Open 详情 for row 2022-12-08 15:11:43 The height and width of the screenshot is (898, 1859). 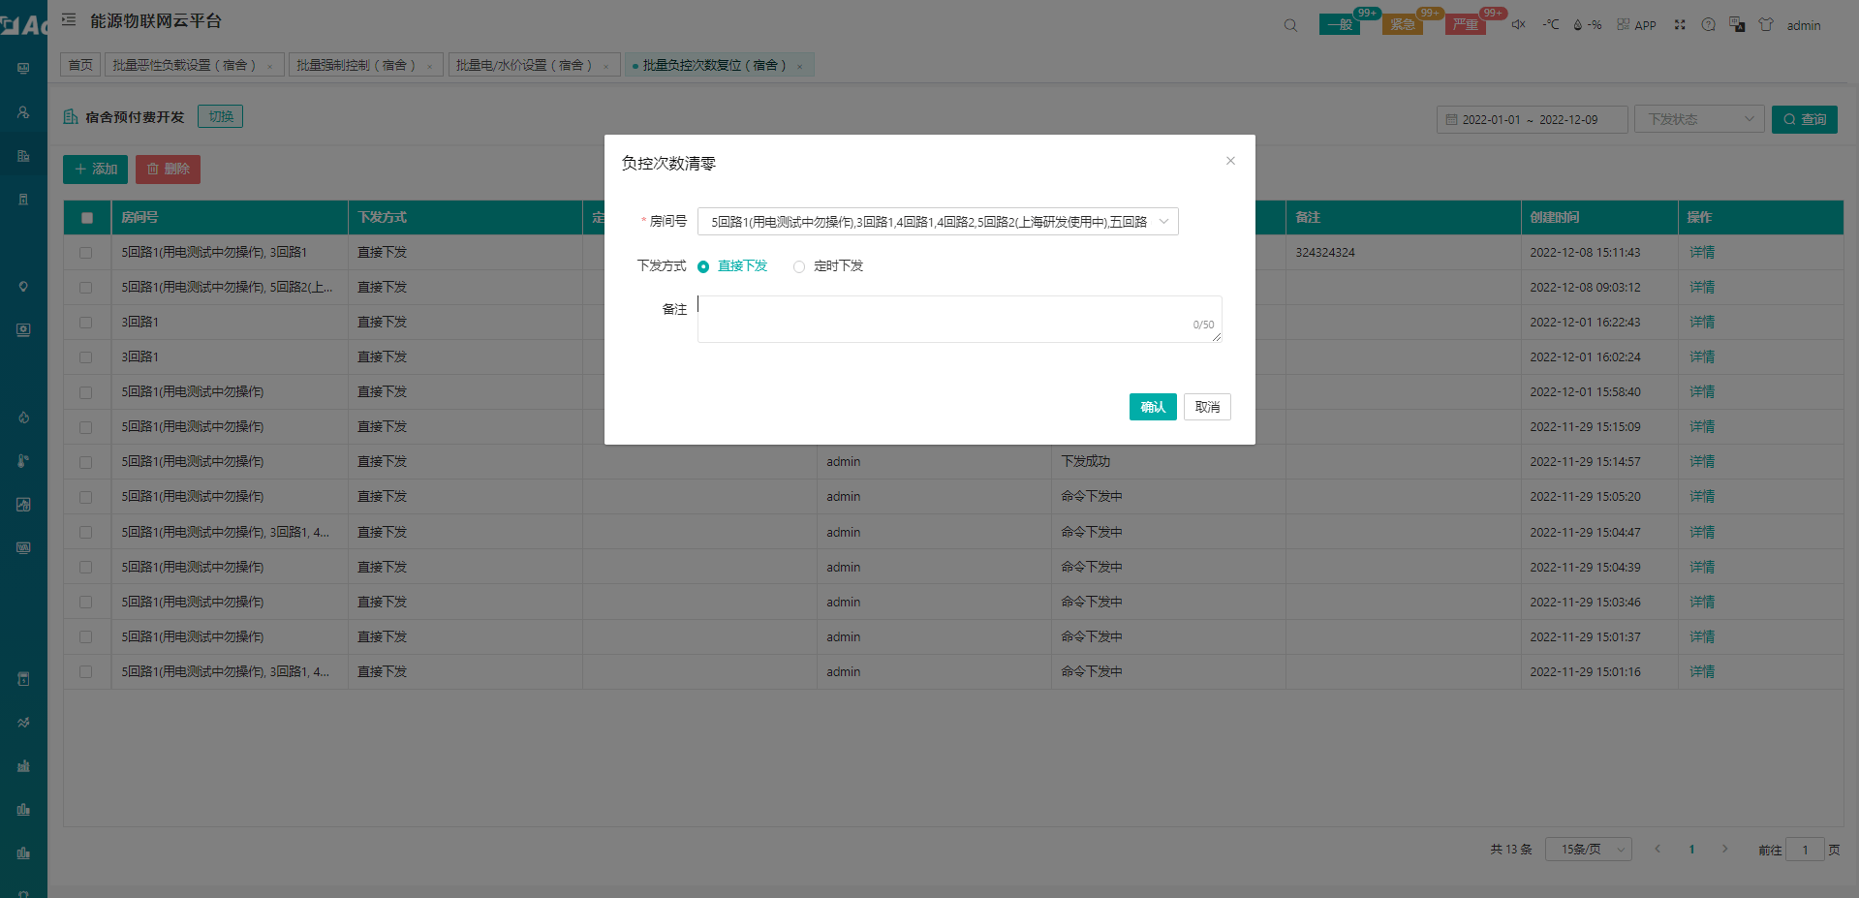pyautogui.click(x=1702, y=252)
